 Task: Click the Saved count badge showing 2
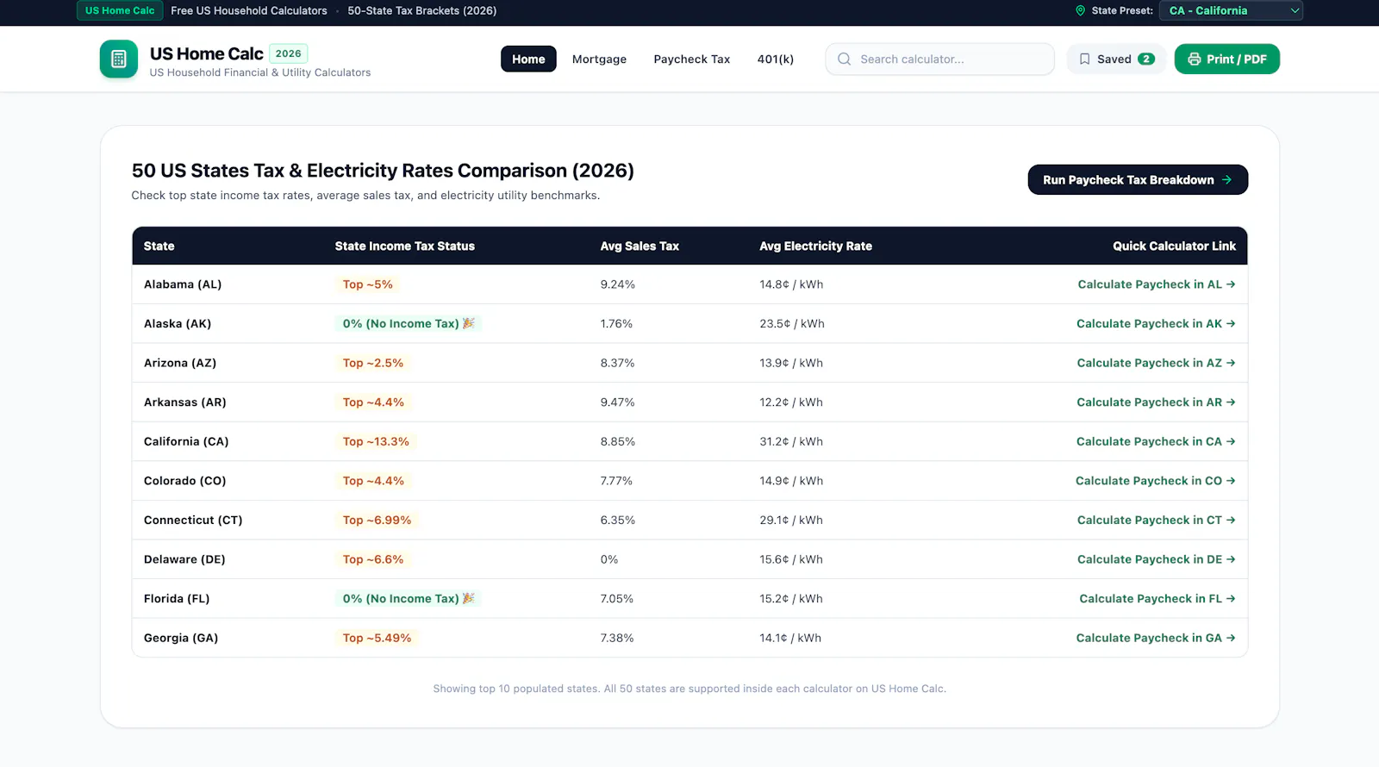click(x=1146, y=59)
